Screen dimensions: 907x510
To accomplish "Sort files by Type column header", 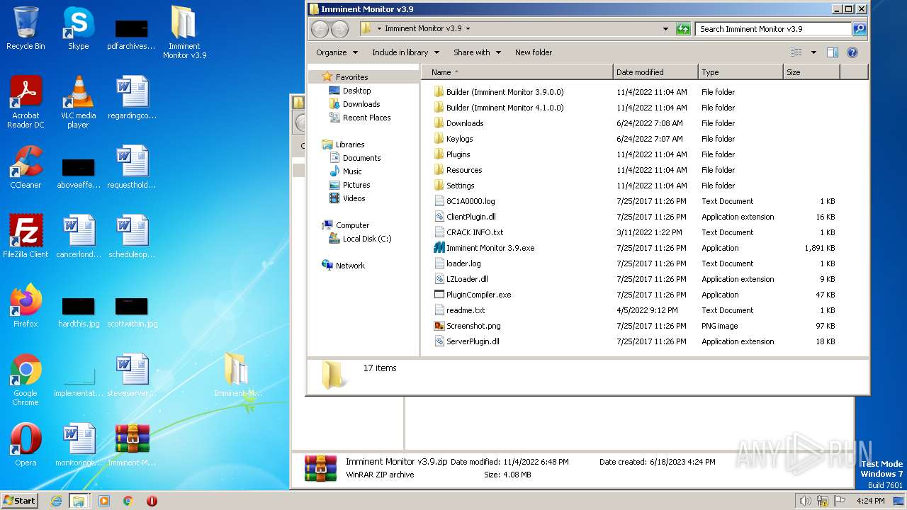I will point(740,72).
